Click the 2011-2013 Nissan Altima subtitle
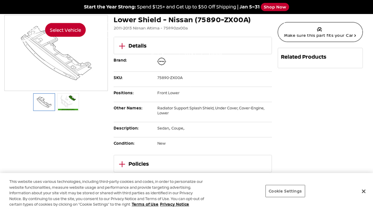The height and width of the screenshot is (210, 373). (x=151, y=28)
